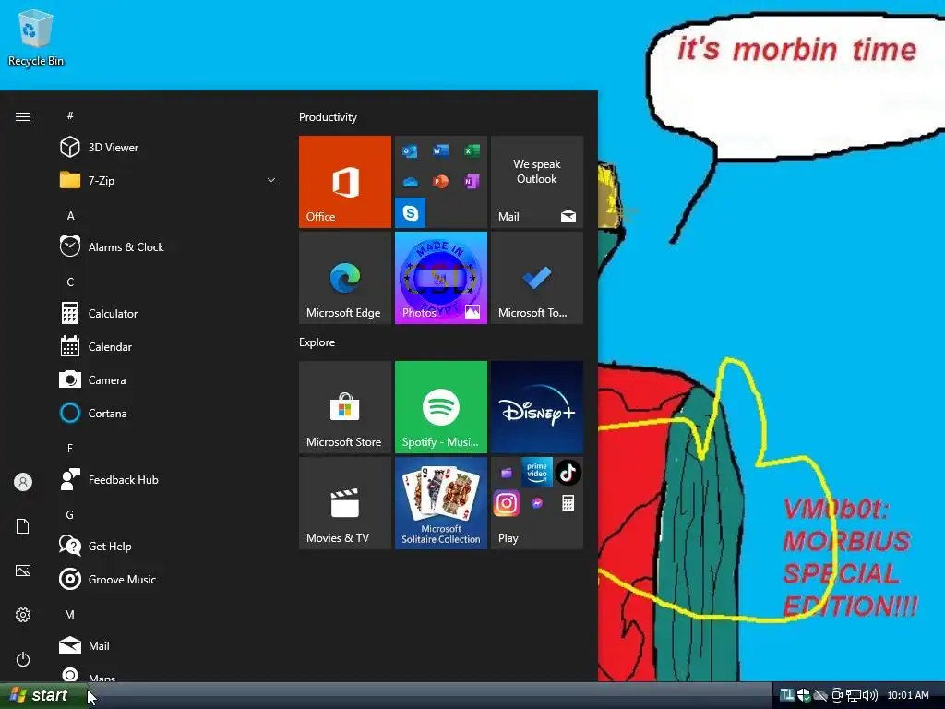Open Calculator from app list
The width and height of the screenshot is (945, 709).
tap(169, 314)
